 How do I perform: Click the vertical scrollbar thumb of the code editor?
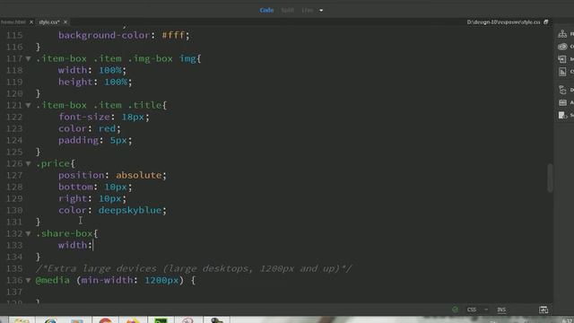point(550,178)
